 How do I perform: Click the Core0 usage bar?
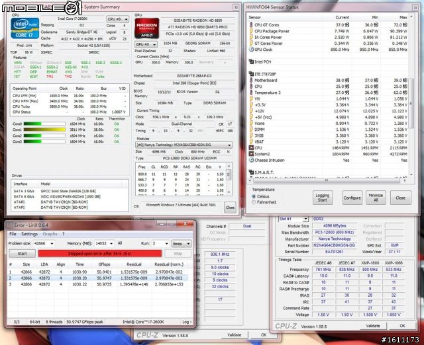[x=44, y=124]
